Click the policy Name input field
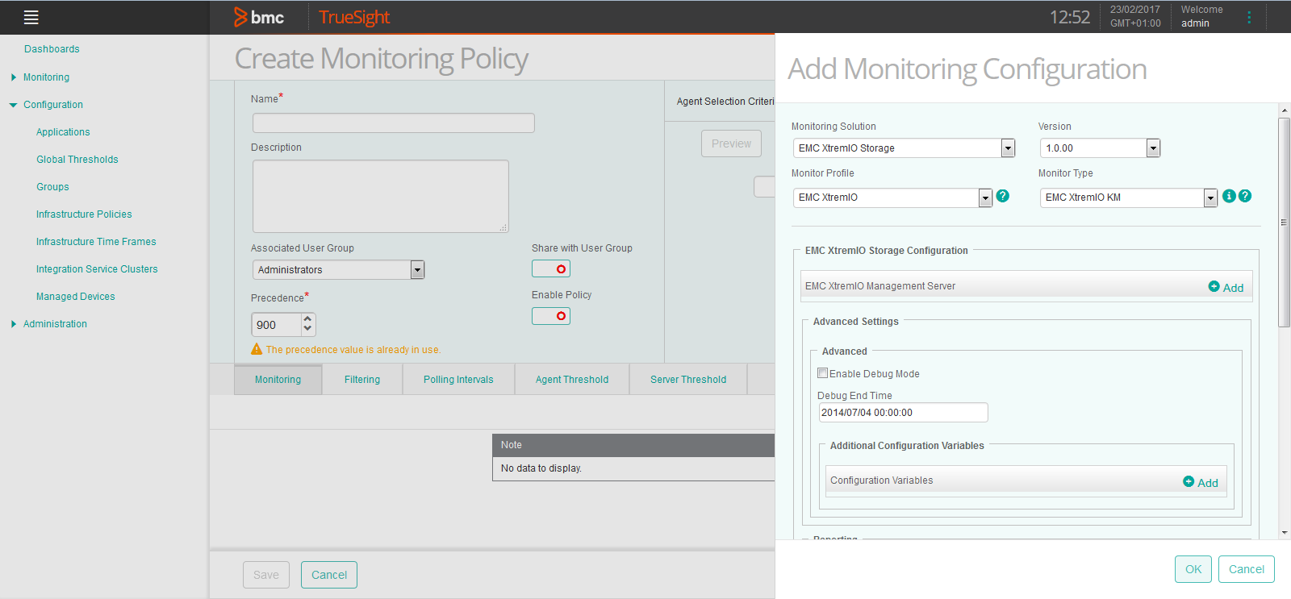 394,123
